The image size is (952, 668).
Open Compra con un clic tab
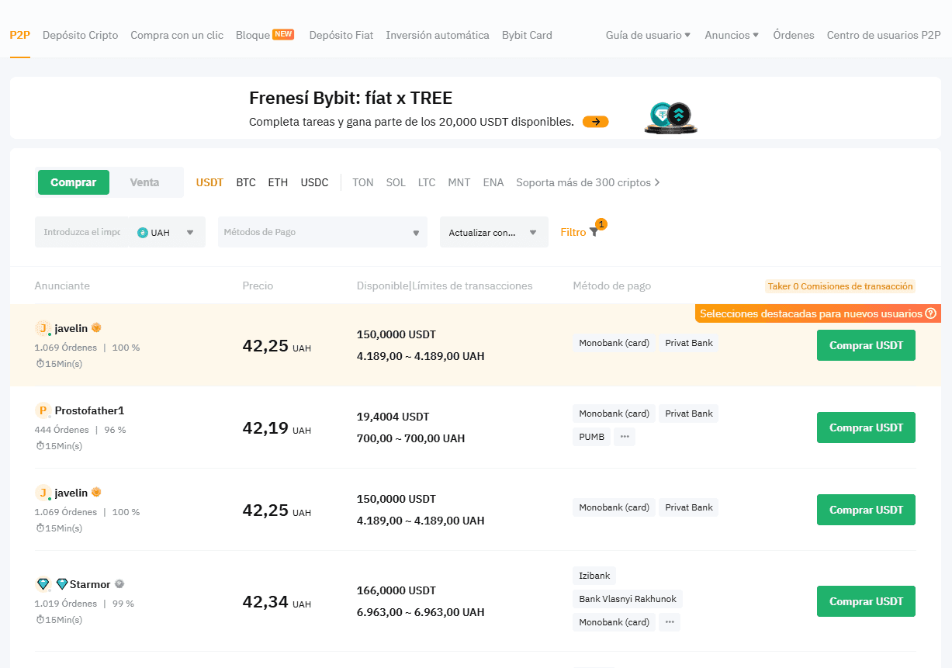tap(177, 35)
